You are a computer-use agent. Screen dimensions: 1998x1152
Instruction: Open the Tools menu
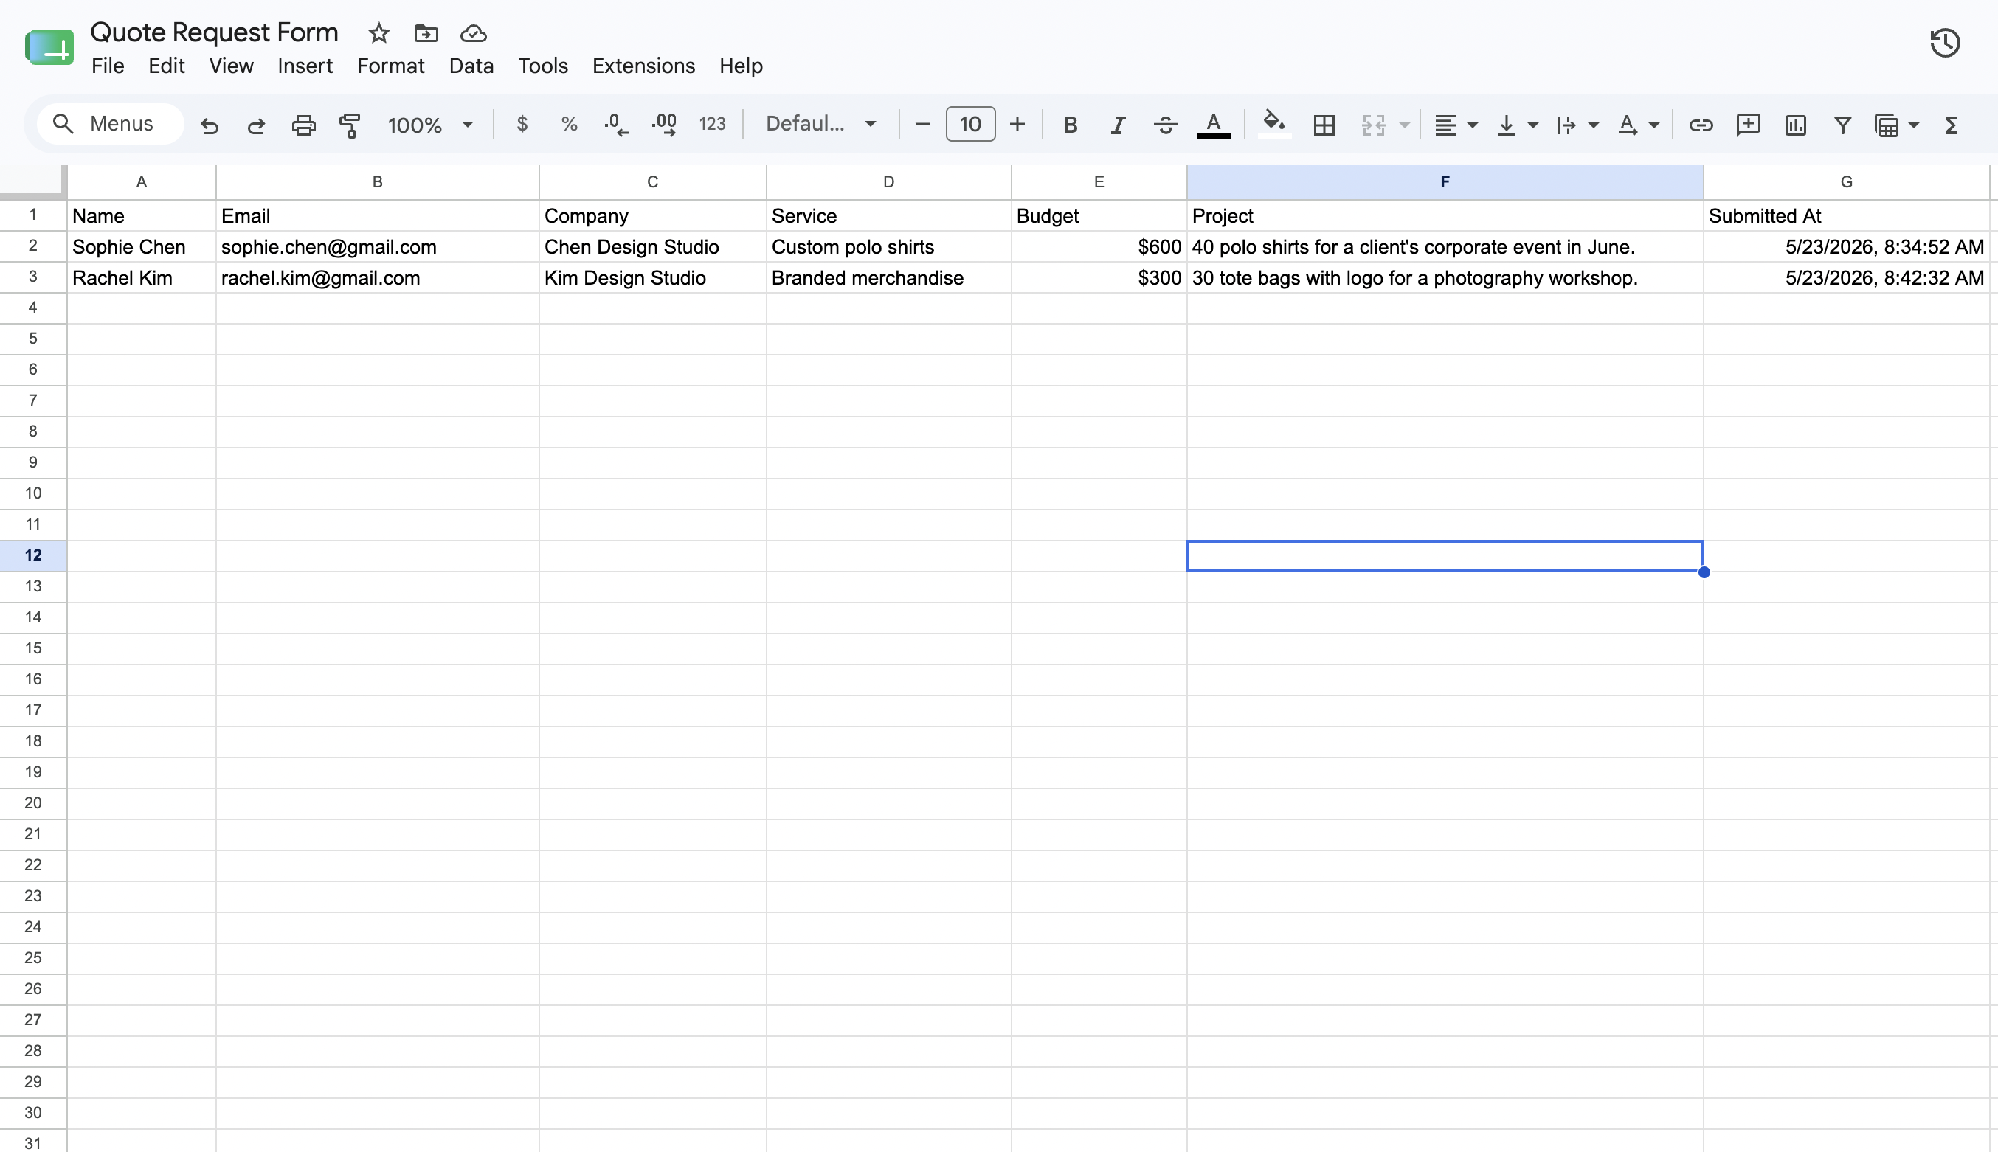coord(543,66)
